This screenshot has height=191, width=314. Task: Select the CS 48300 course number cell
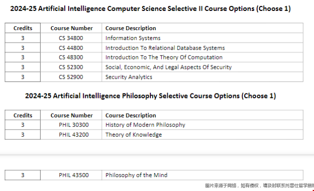[71, 57]
